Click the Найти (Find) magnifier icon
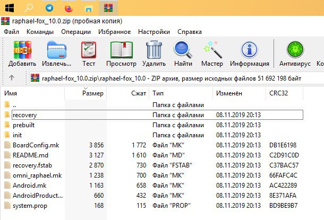This screenshot has width=324, height=220. pos(183,49)
